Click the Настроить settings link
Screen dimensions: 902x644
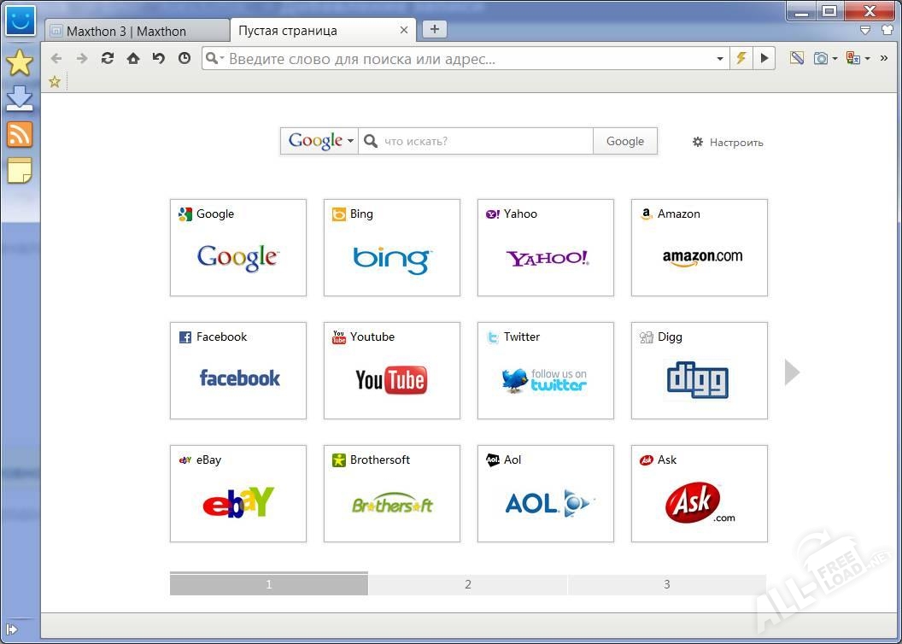coord(728,143)
